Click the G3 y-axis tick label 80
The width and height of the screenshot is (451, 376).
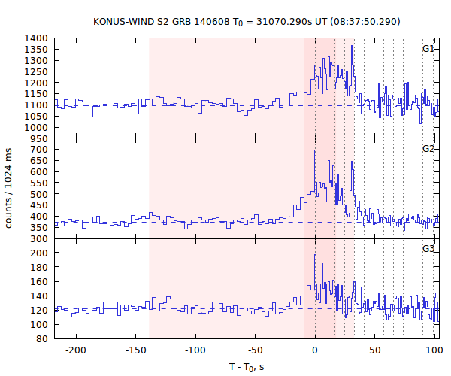(x=42, y=339)
